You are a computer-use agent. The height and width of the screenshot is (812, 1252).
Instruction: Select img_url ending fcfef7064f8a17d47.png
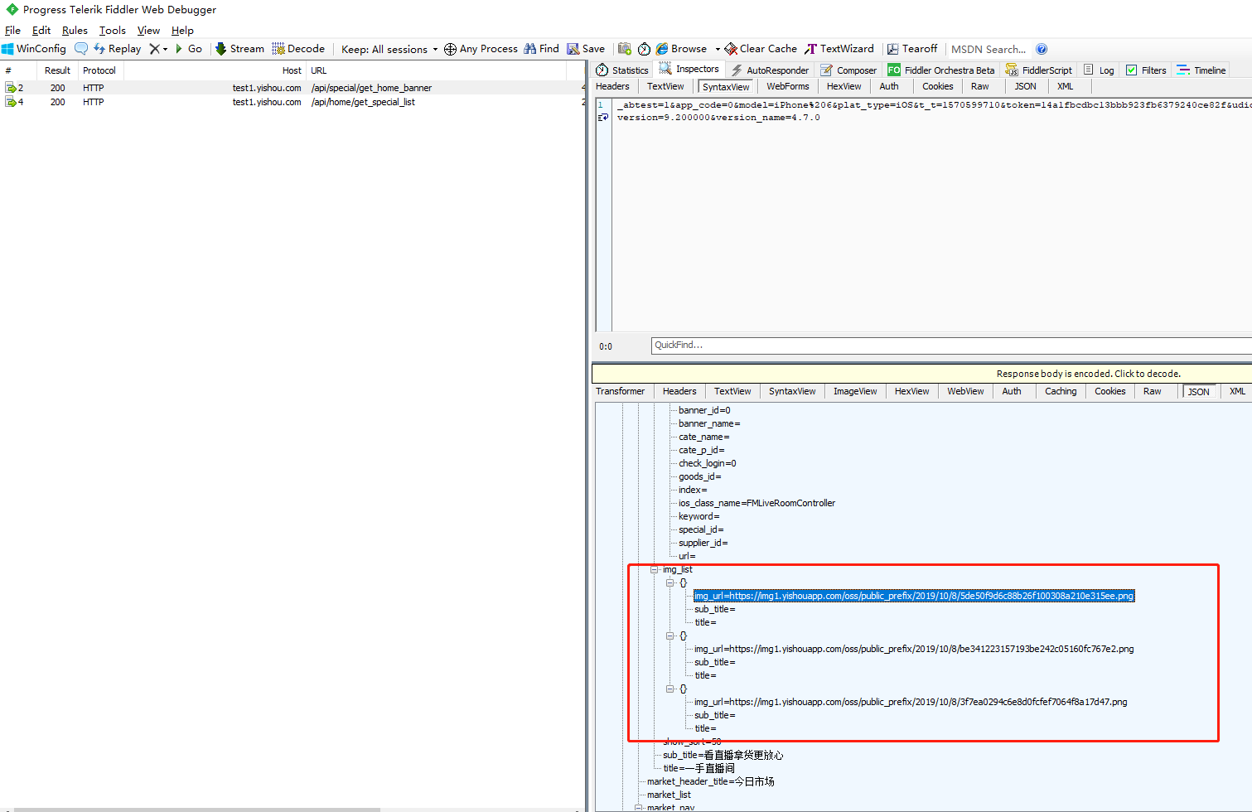click(x=911, y=702)
